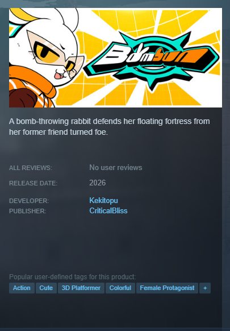Click the bomb-throwing rabbit description text

click(x=110, y=127)
